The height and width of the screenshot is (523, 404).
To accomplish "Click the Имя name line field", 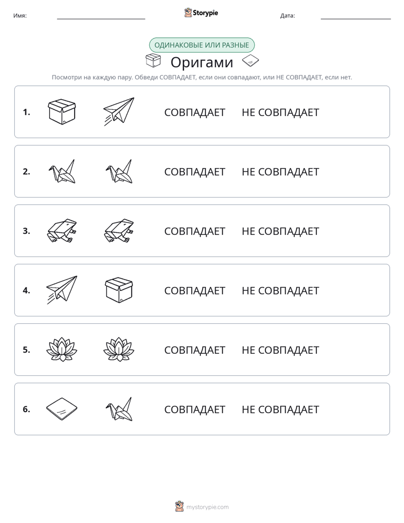I will pos(101,16).
